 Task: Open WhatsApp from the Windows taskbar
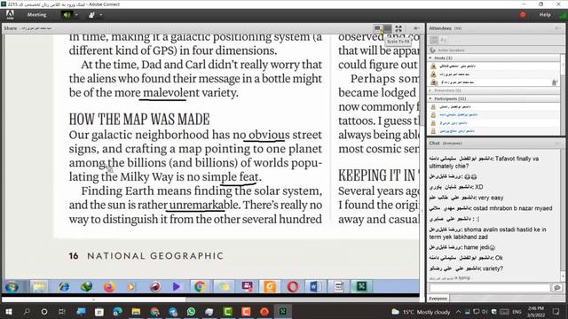191,311
